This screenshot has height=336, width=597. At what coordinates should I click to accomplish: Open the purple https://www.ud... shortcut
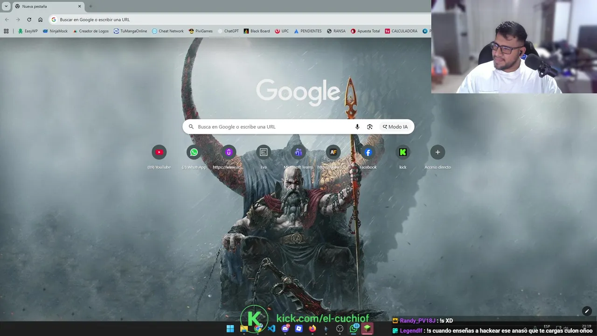229,157
